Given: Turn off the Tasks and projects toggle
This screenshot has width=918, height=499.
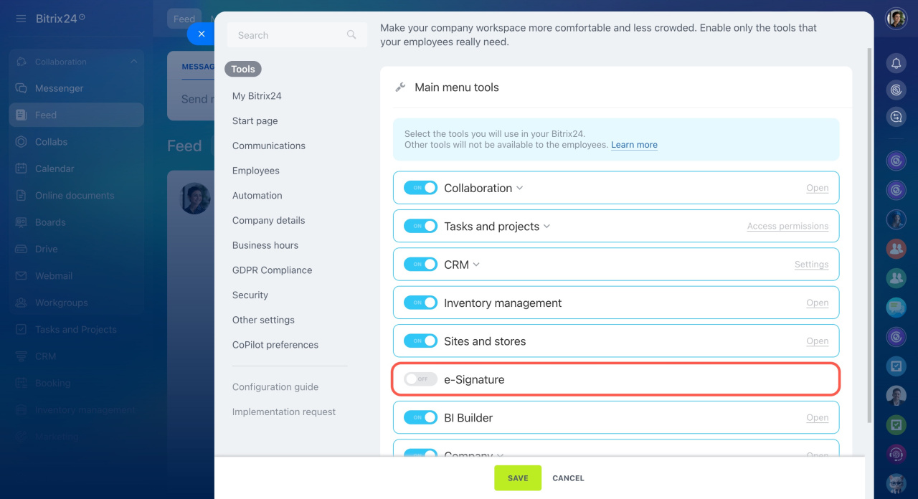Looking at the screenshot, I should point(420,226).
